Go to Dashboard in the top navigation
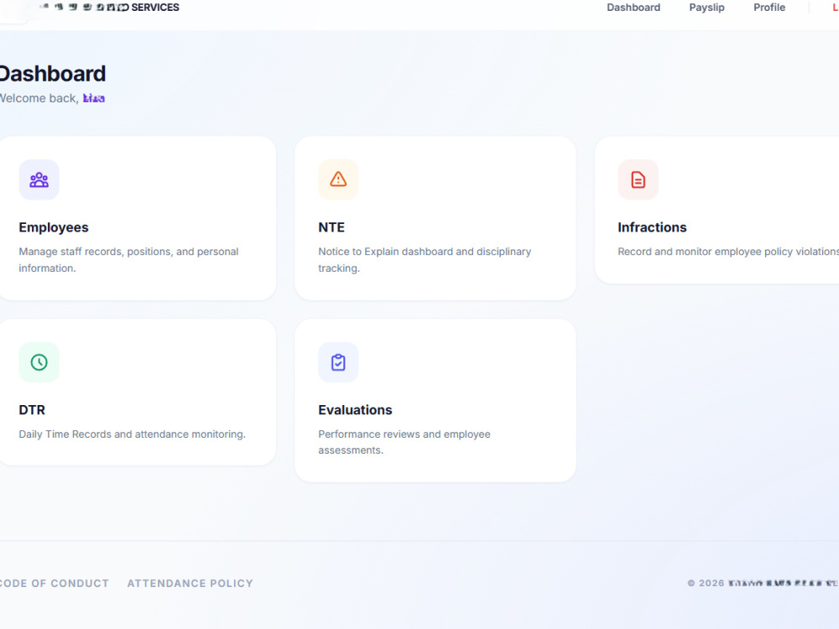 (x=633, y=8)
